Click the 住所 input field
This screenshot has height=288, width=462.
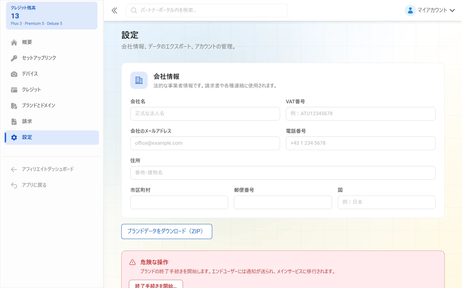tap(283, 173)
